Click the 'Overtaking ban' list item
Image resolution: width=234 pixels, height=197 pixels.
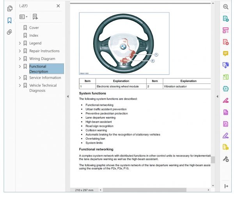pos(96,138)
